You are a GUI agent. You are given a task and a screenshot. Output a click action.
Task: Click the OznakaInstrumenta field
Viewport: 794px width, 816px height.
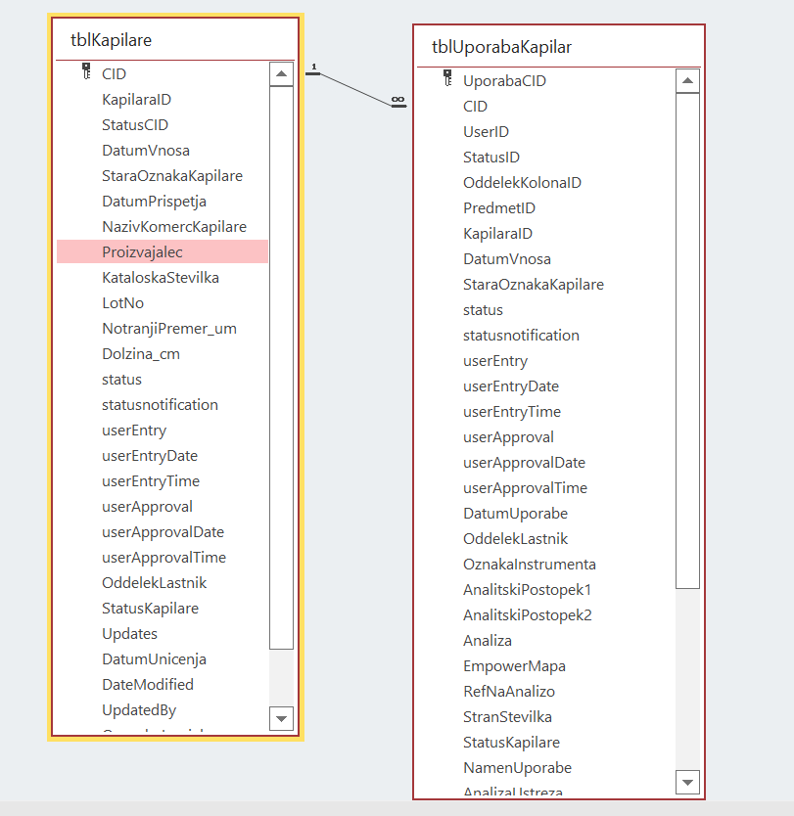click(x=530, y=565)
